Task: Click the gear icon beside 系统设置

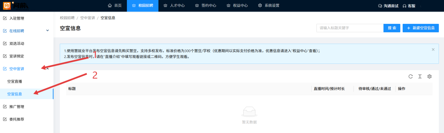Action: pyautogui.click(x=260, y=6)
